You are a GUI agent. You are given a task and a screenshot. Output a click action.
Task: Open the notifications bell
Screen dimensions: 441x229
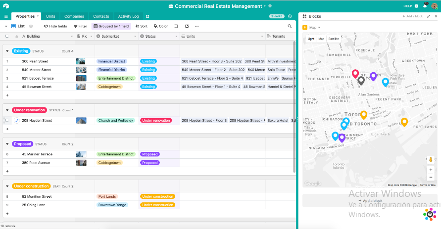coord(425,6)
